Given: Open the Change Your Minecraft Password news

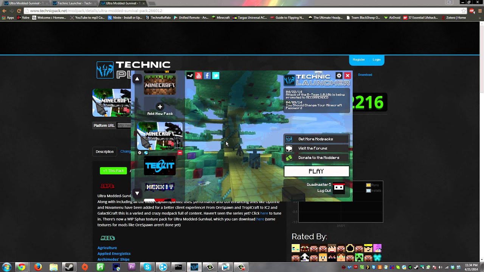Looking at the screenshot, I should 314,105.
